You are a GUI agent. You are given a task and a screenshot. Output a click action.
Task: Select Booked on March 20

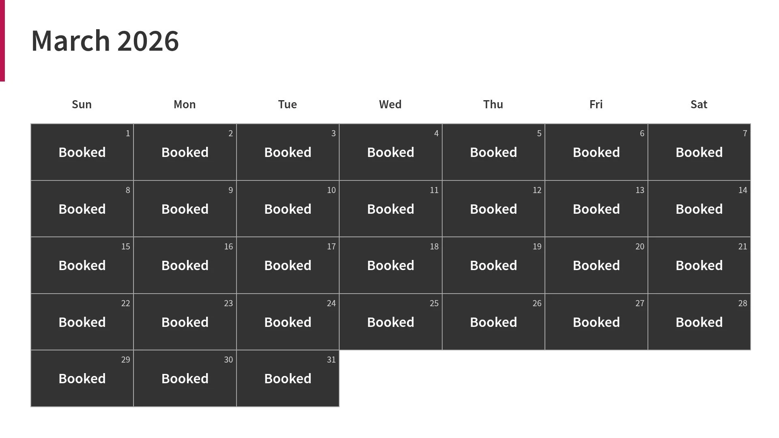click(x=596, y=265)
